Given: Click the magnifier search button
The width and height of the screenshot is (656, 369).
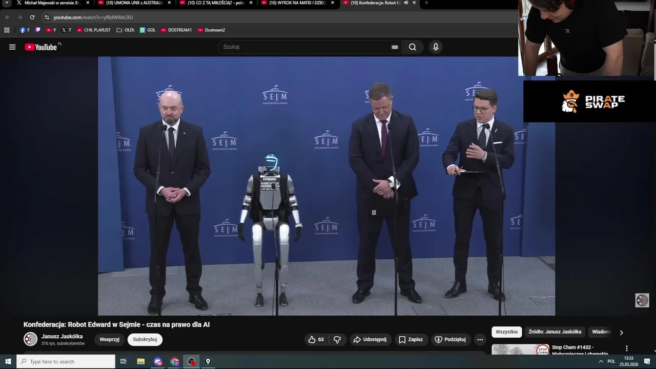Looking at the screenshot, I should pyautogui.click(x=413, y=47).
